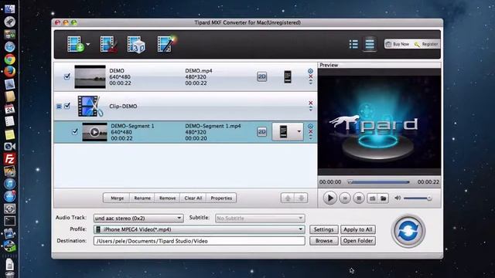
Task: Open the snapshot folder icon
Action: pyautogui.click(x=384, y=198)
